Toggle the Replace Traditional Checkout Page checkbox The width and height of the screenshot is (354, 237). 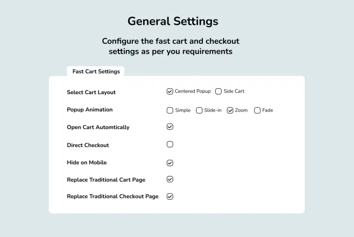point(170,197)
